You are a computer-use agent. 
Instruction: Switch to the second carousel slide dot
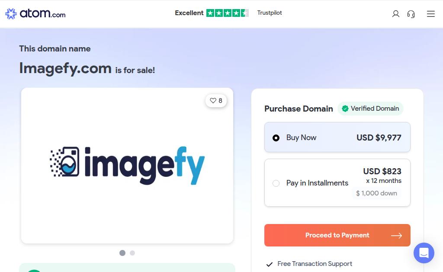tap(132, 253)
